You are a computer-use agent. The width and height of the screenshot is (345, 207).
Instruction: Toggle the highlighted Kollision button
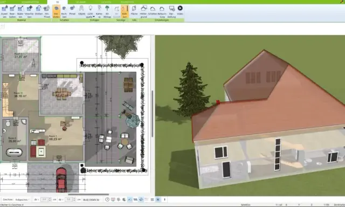(125, 12)
